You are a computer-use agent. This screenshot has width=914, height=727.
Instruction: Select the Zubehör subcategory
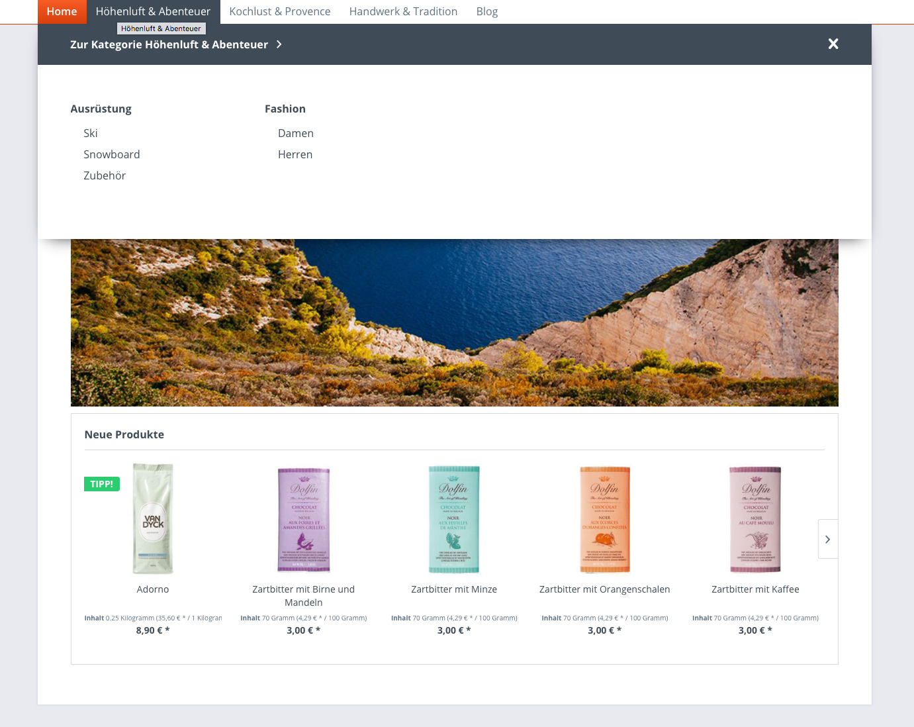click(105, 175)
